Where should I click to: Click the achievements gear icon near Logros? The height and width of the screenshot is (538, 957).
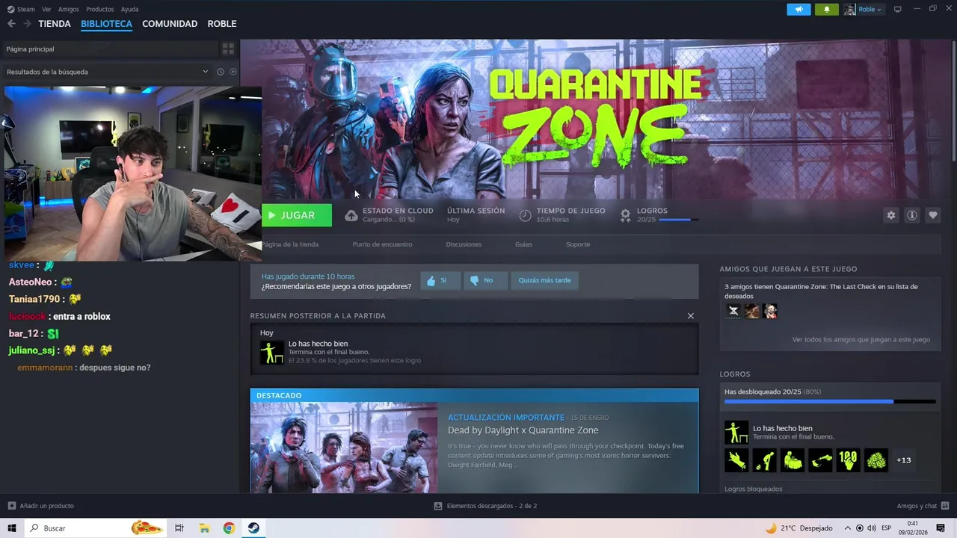coord(626,215)
